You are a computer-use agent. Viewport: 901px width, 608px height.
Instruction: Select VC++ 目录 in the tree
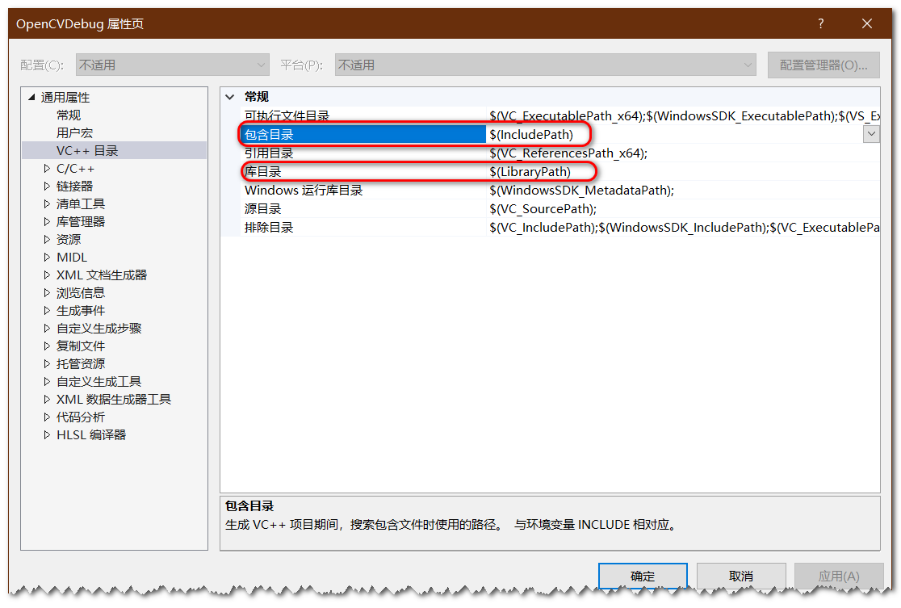point(87,150)
